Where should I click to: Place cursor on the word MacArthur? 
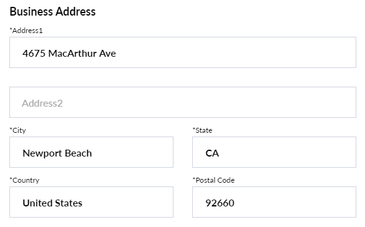pos(72,54)
